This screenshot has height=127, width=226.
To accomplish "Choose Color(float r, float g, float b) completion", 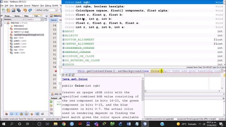I will click(x=143, y=15).
